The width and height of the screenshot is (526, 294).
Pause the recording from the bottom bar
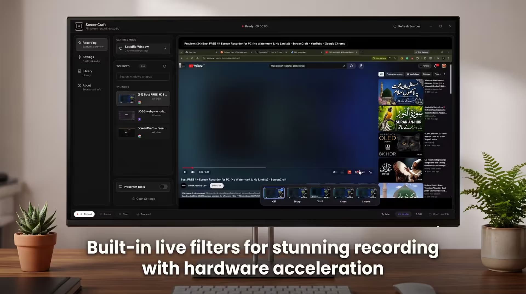[x=105, y=214]
